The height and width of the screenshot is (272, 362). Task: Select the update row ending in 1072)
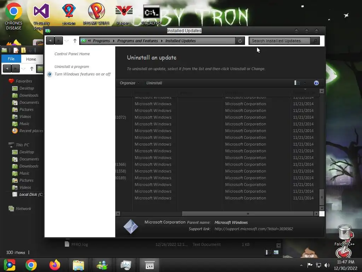point(217,117)
